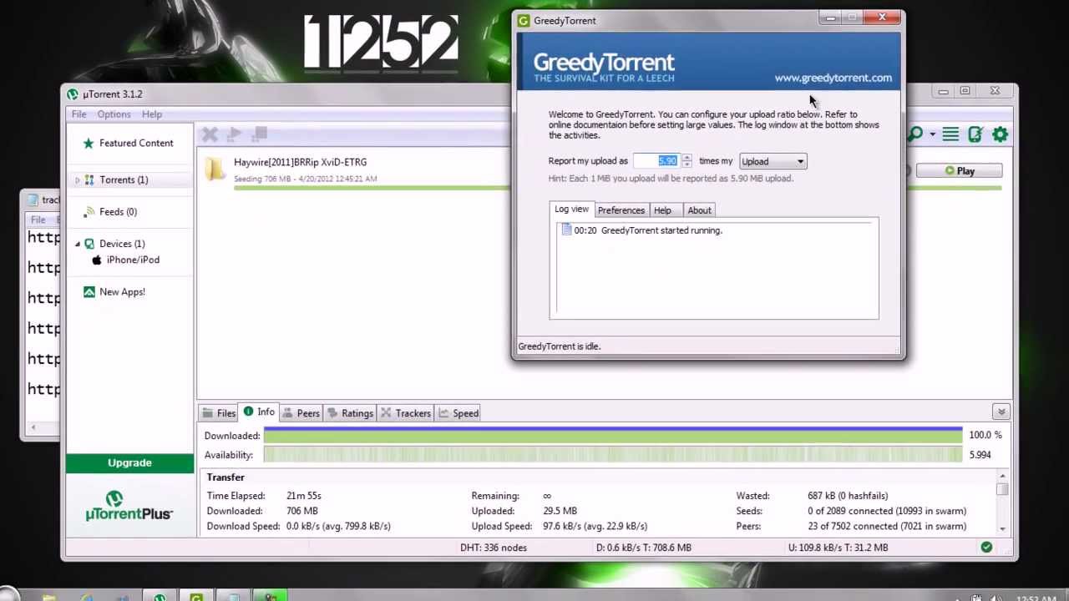Click the log entry document icon
Viewport: 1069px width, 601px height.
[x=566, y=230]
